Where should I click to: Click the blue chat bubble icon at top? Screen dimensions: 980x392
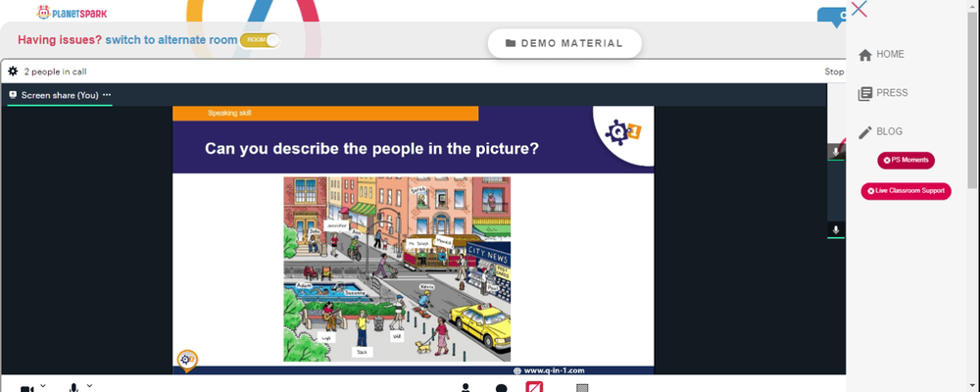[x=833, y=17]
